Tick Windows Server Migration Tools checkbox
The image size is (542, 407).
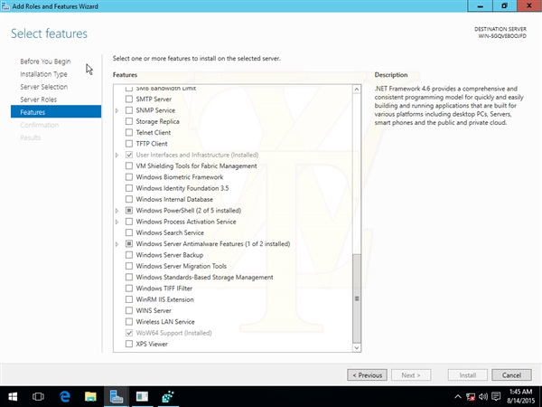coord(129,266)
